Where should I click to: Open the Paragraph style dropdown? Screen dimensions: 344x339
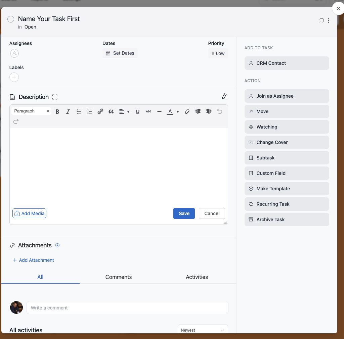pos(32,111)
